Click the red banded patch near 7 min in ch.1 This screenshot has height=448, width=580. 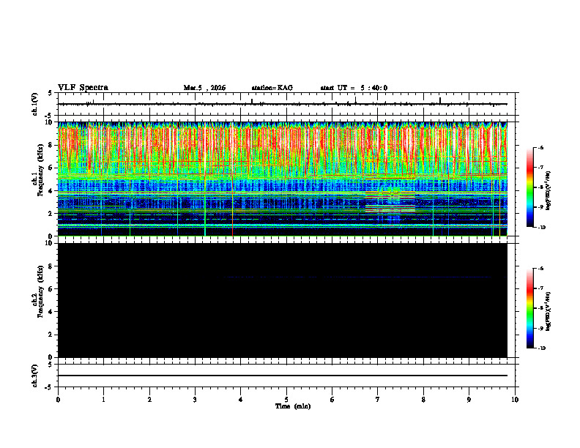pos(390,201)
